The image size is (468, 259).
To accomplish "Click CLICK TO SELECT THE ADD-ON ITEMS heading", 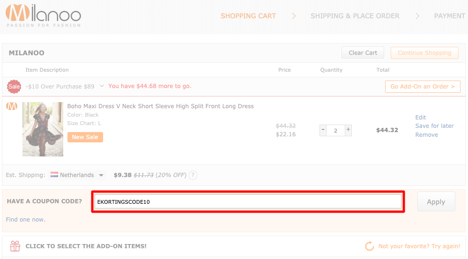I will (x=86, y=246).
